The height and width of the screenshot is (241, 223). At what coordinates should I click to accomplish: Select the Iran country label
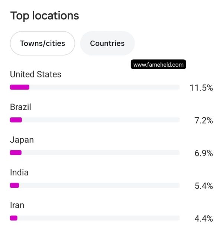click(17, 205)
